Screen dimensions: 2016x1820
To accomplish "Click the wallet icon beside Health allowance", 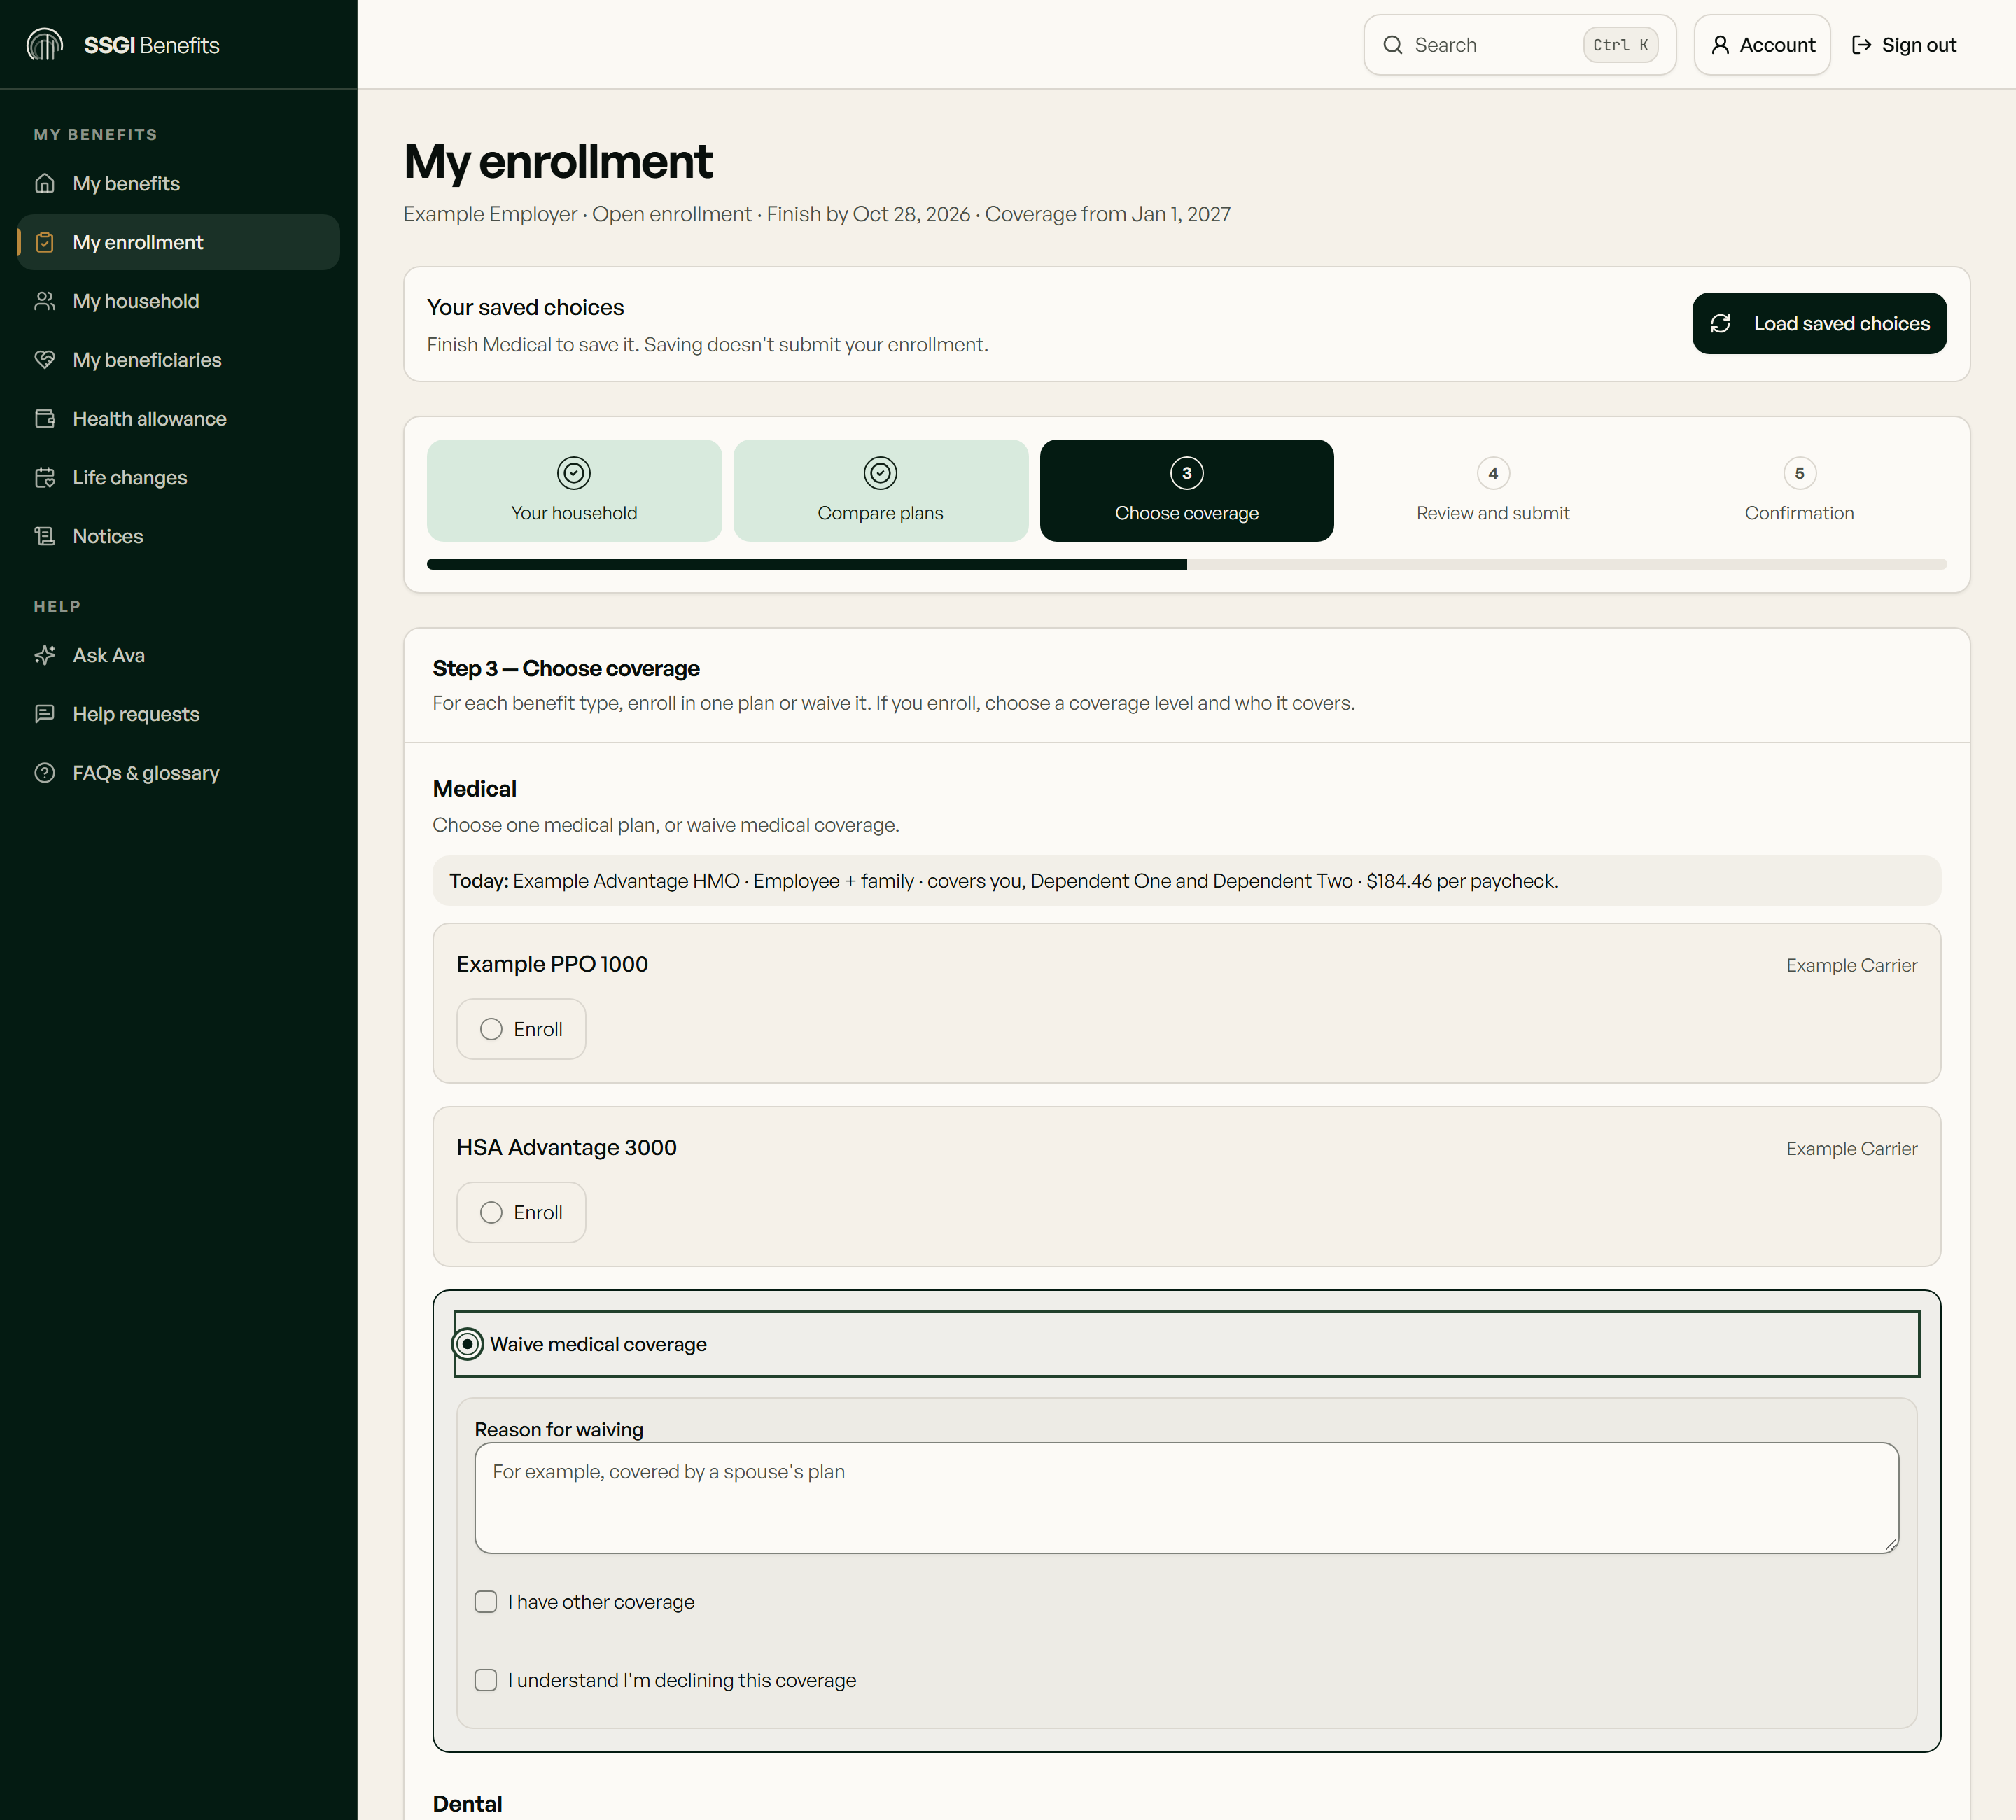I will 45,419.
